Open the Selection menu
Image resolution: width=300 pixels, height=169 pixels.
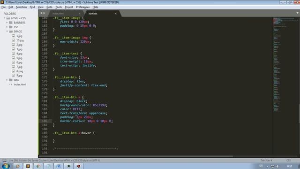(x=21, y=7)
